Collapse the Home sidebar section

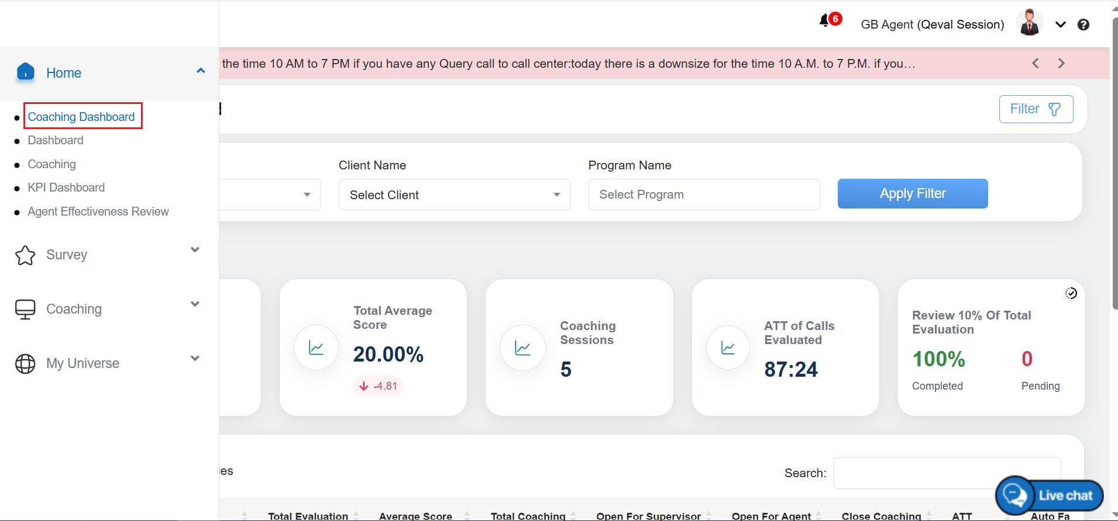201,71
